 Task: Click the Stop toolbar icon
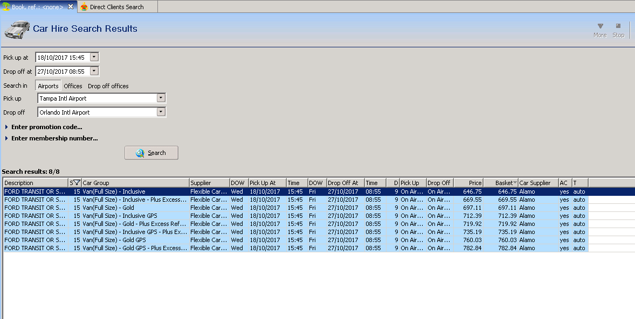click(618, 26)
